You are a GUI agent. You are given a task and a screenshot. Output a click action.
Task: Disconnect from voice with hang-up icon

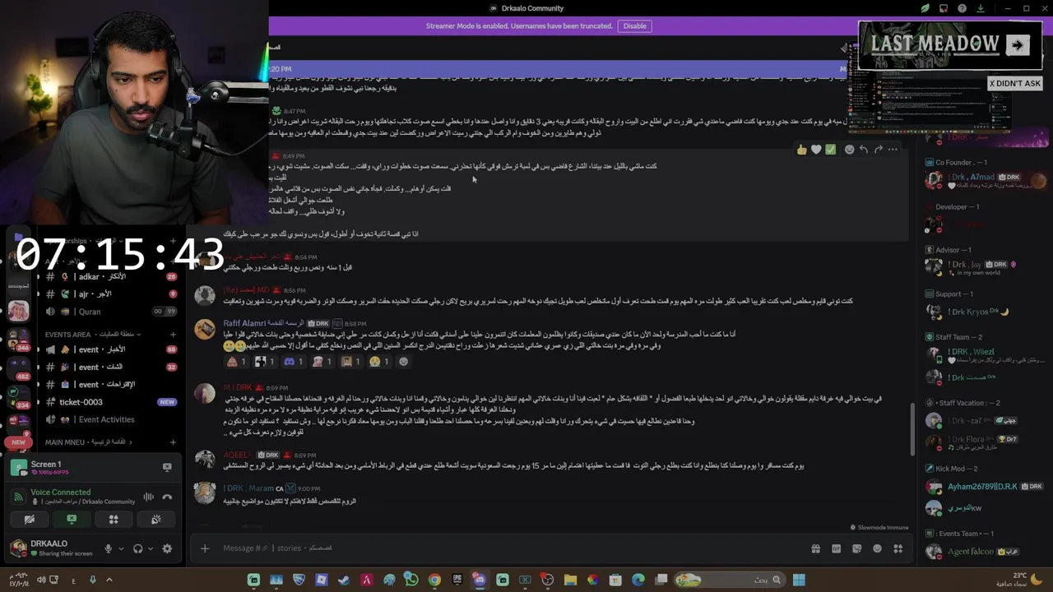[x=167, y=497]
